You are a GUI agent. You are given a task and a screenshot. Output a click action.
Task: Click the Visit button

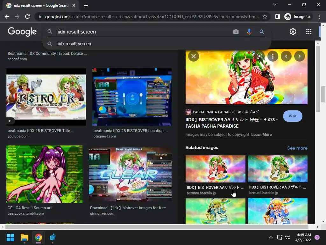coord(293,116)
